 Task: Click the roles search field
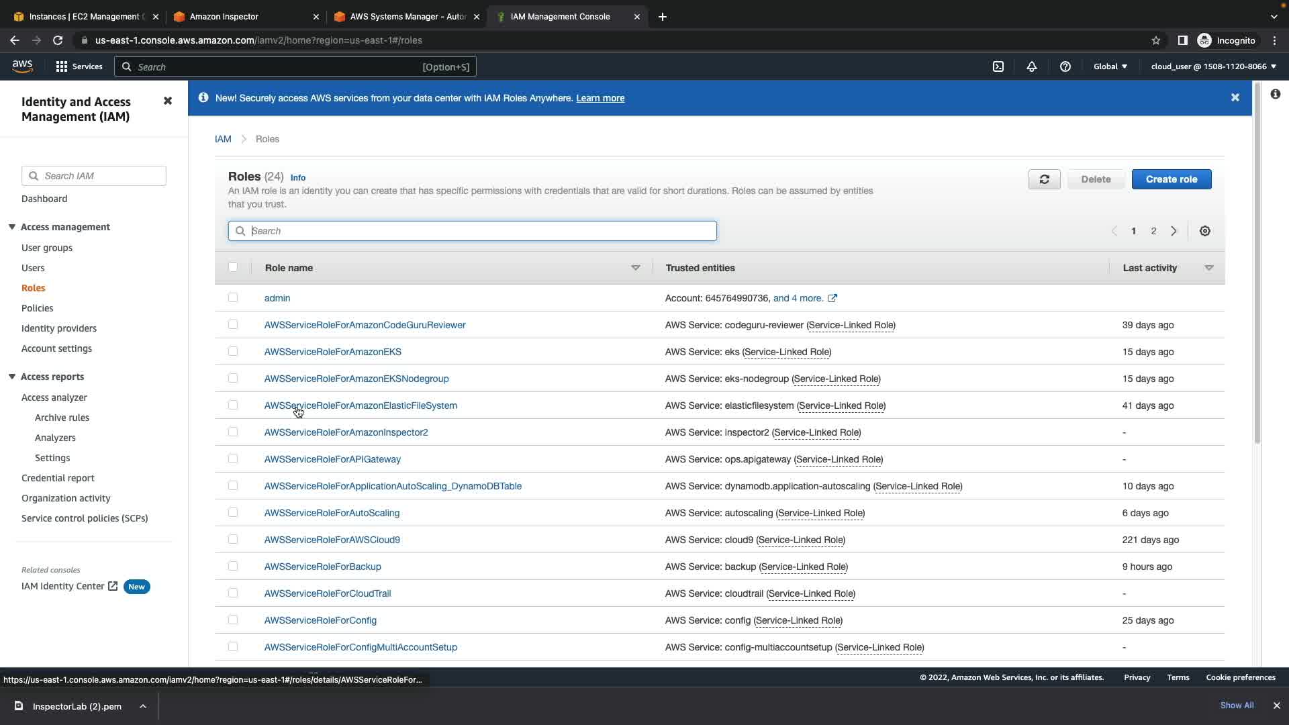click(x=480, y=231)
